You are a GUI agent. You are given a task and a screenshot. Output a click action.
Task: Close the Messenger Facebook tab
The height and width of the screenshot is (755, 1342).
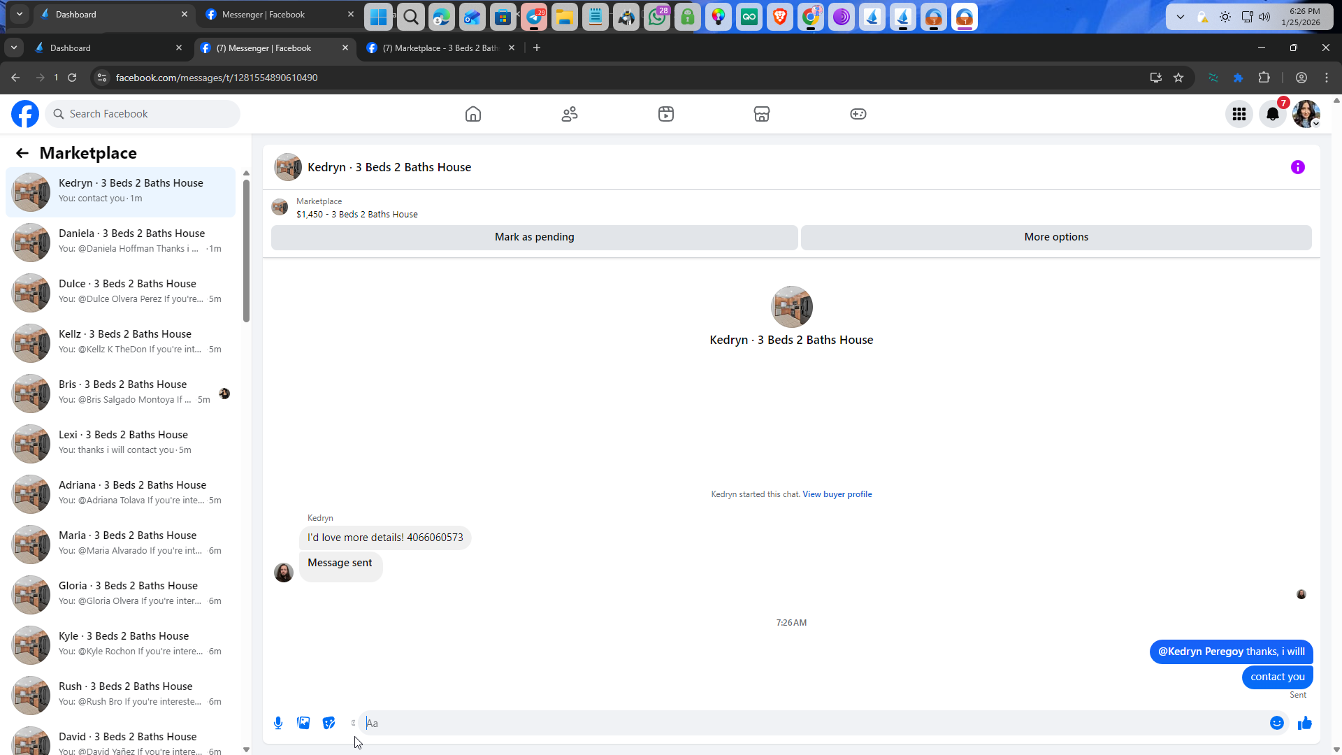[x=345, y=48]
